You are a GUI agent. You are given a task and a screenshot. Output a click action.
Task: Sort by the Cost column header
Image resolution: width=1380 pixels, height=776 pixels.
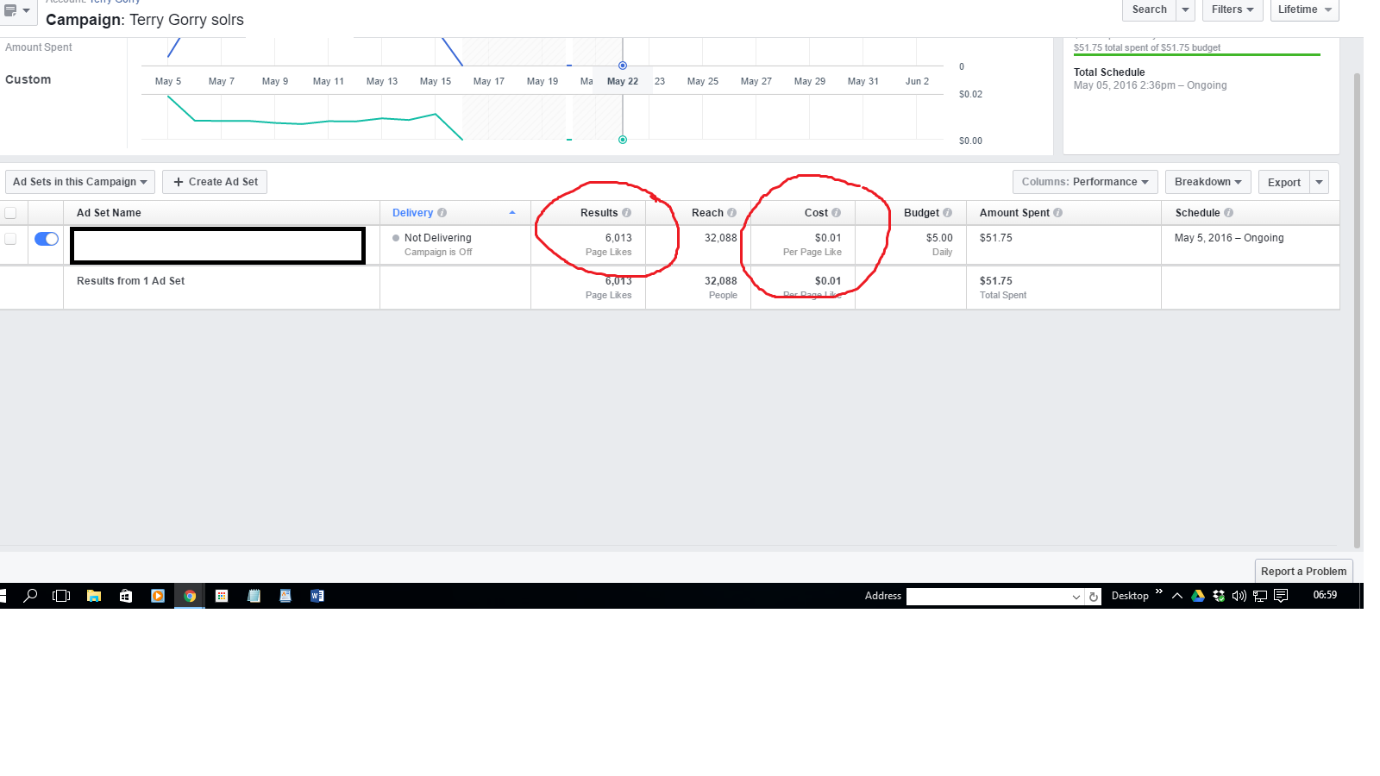click(816, 213)
